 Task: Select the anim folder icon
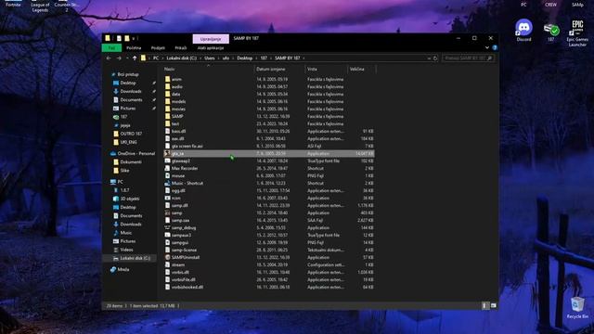point(167,79)
